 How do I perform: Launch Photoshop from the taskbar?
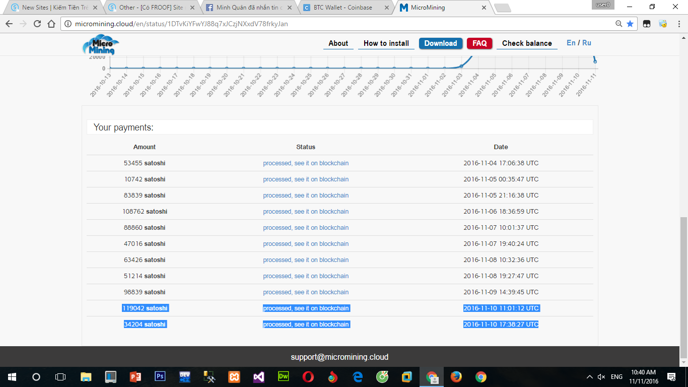pos(160,376)
